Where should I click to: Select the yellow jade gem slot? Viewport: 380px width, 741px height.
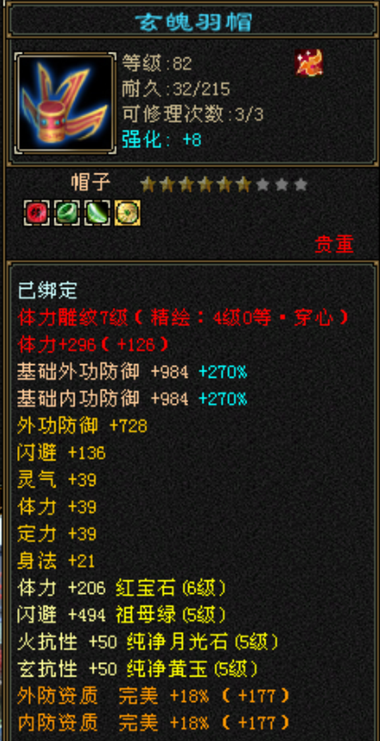coord(127,213)
